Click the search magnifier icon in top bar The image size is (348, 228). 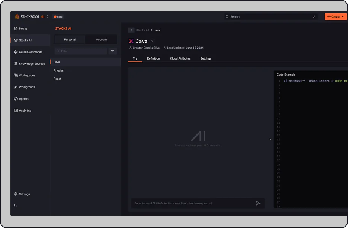[227, 17]
